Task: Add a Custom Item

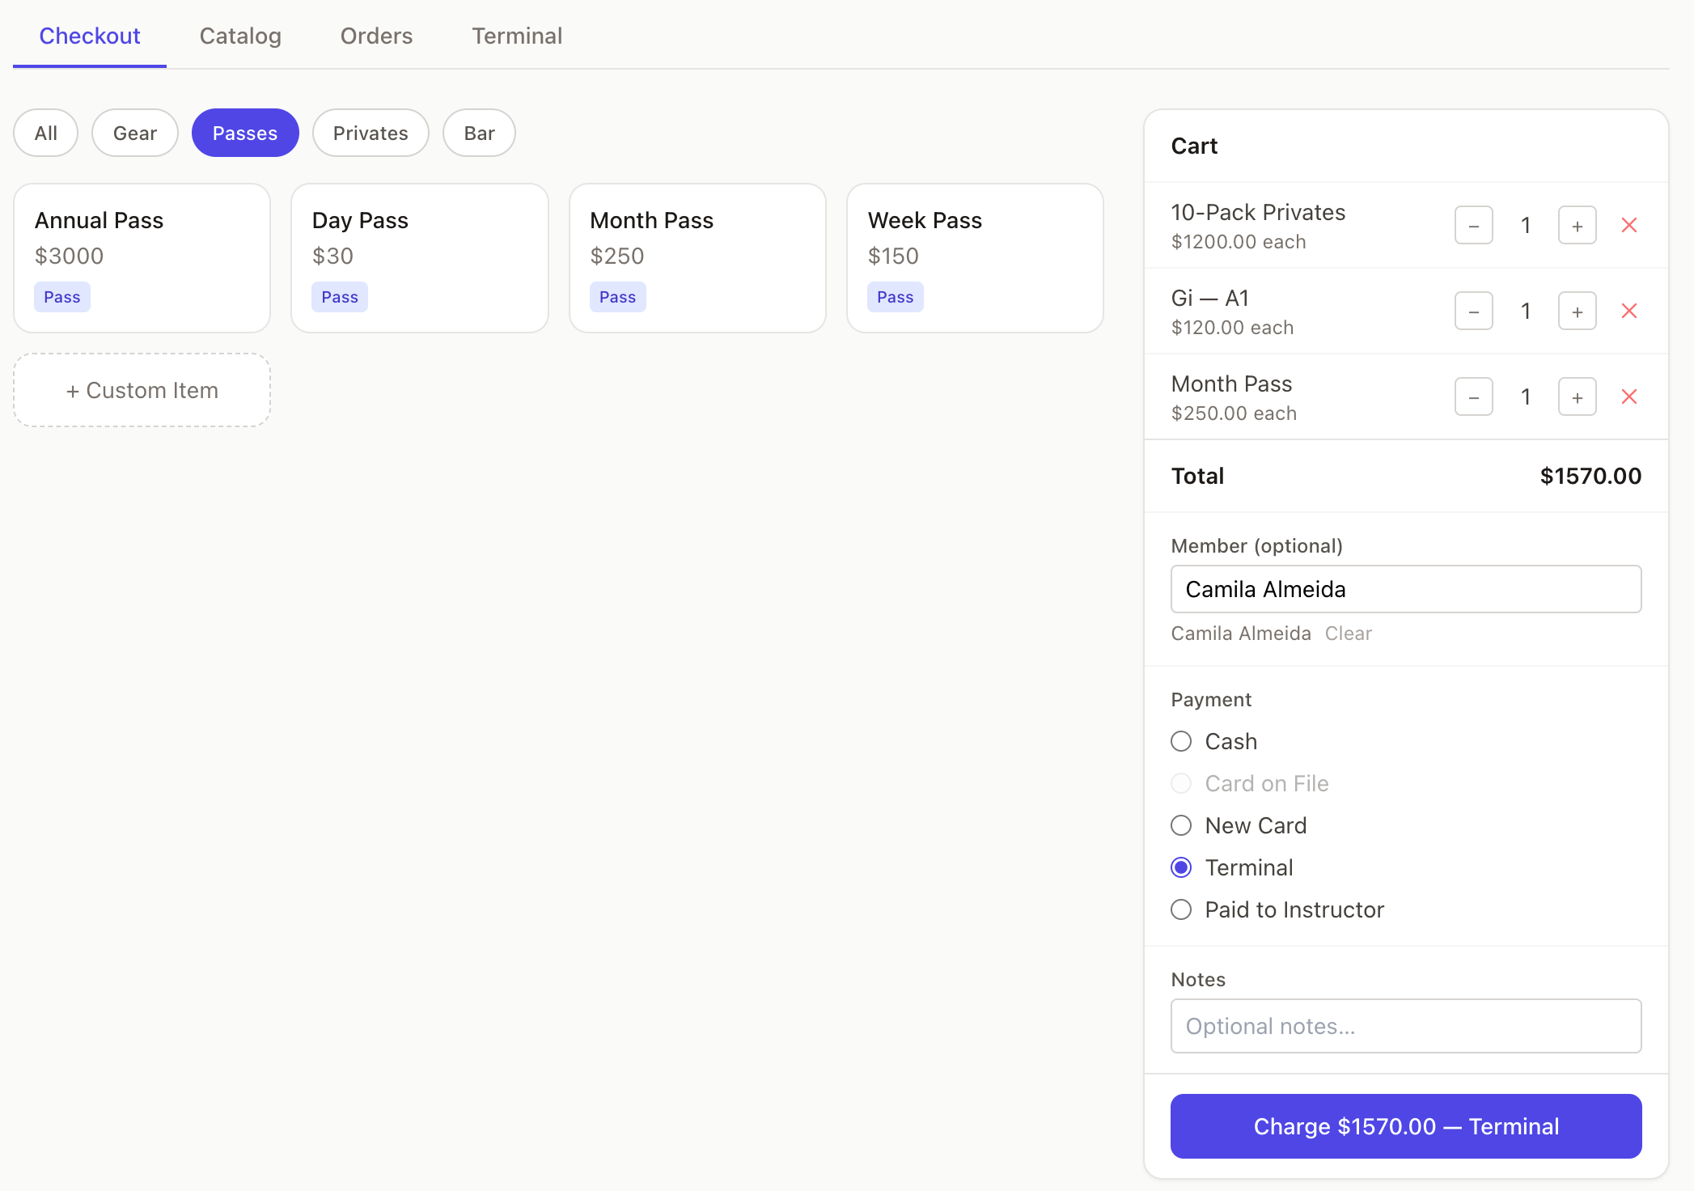Action: click(x=142, y=390)
